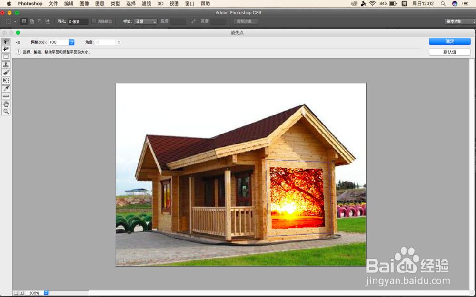The height and width of the screenshot is (297, 476).
Task: Click the zoom in plus button
Action: (x=21, y=293)
